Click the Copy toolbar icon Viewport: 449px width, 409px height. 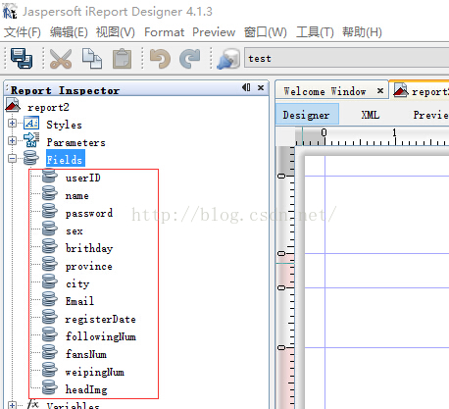(x=92, y=59)
